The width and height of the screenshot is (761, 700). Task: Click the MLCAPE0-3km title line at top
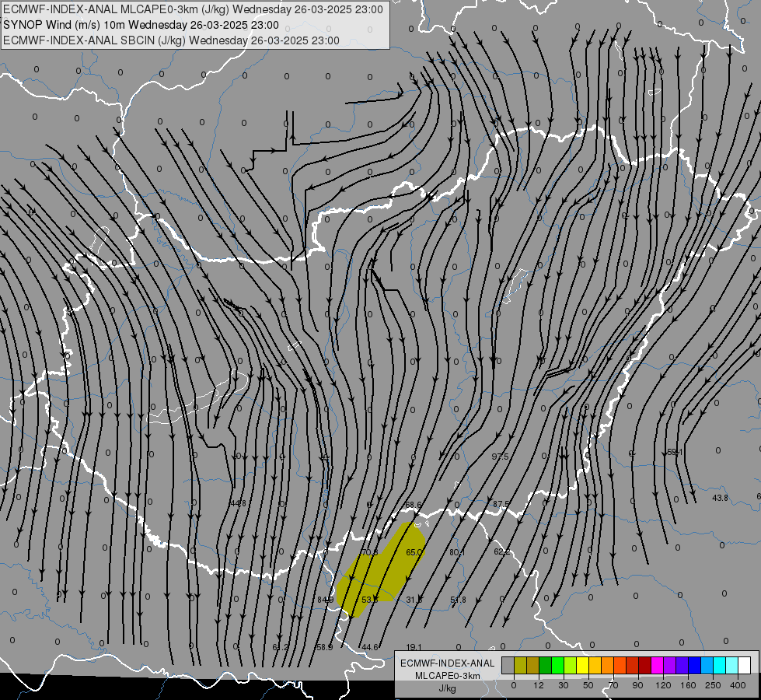[x=193, y=9]
